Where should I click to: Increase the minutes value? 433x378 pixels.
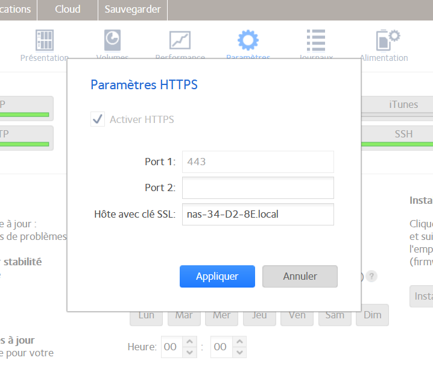click(x=239, y=342)
